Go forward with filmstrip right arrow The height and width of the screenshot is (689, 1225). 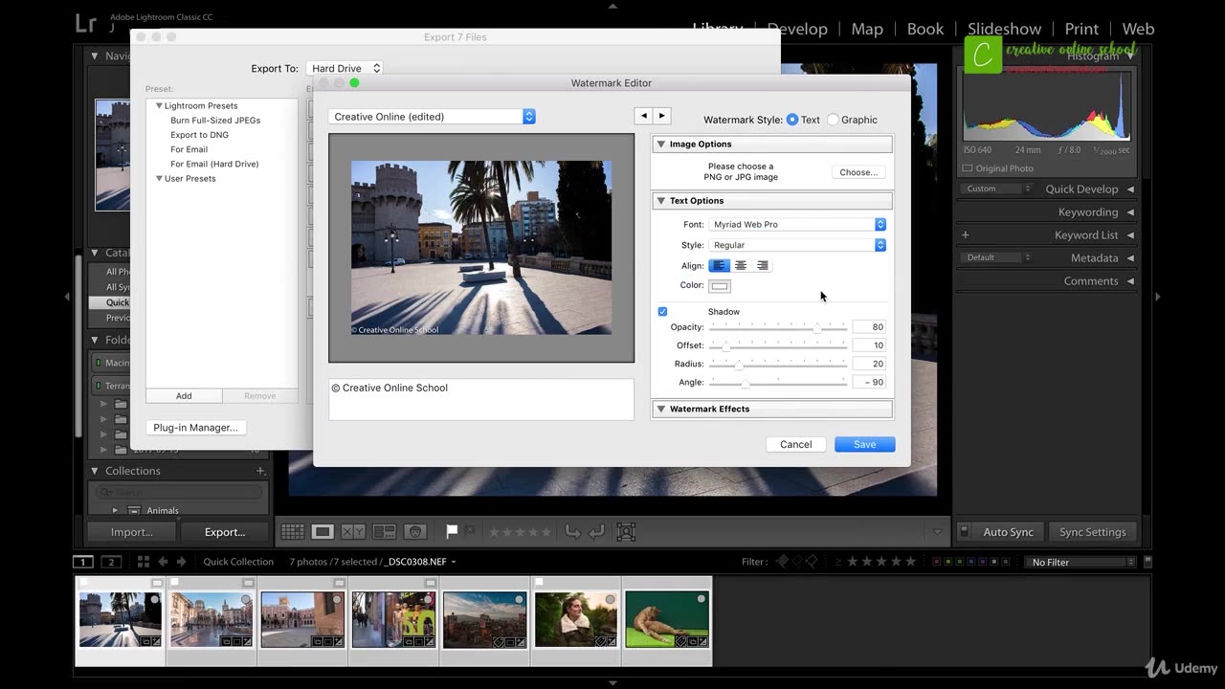click(x=183, y=562)
